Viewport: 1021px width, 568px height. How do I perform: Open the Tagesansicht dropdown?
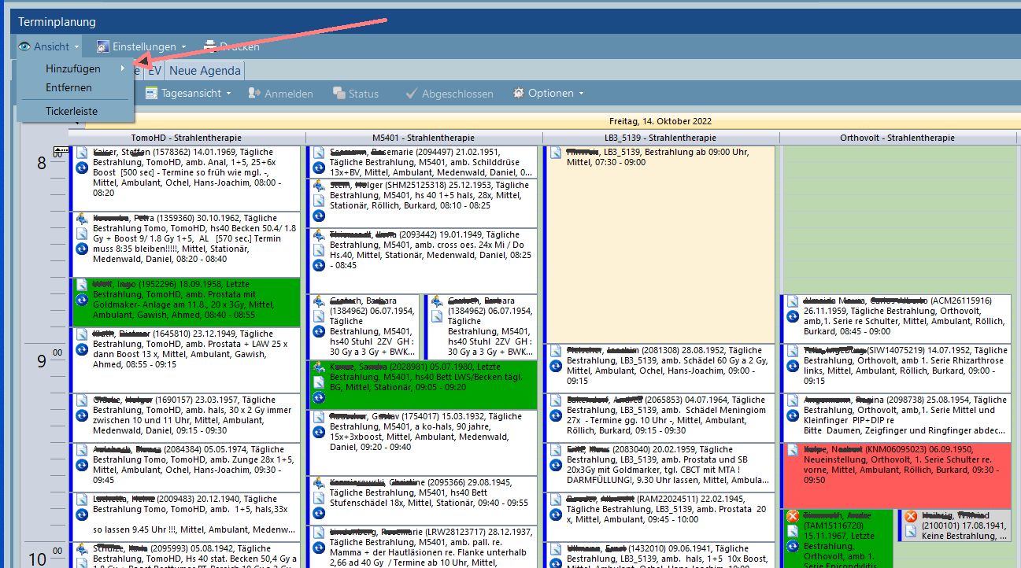(189, 94)
